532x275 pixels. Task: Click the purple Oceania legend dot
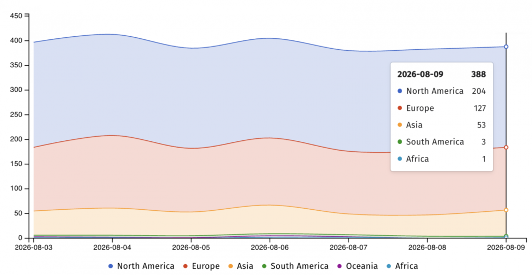tap(339, 266)
